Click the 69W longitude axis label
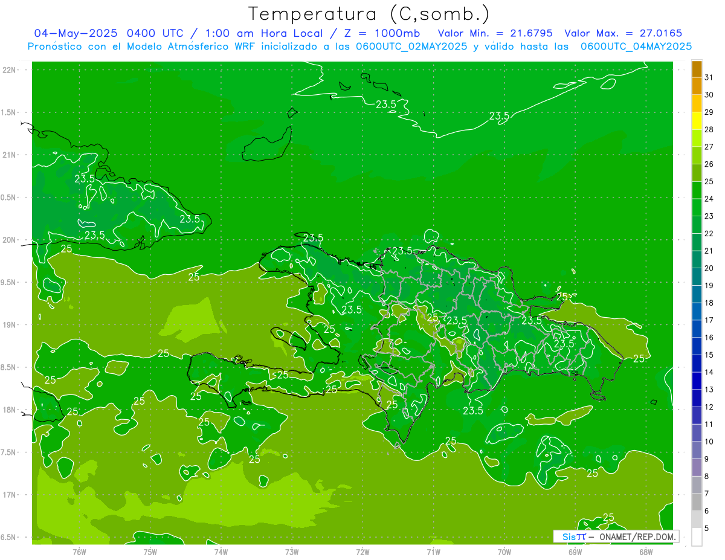 point(575,552)
